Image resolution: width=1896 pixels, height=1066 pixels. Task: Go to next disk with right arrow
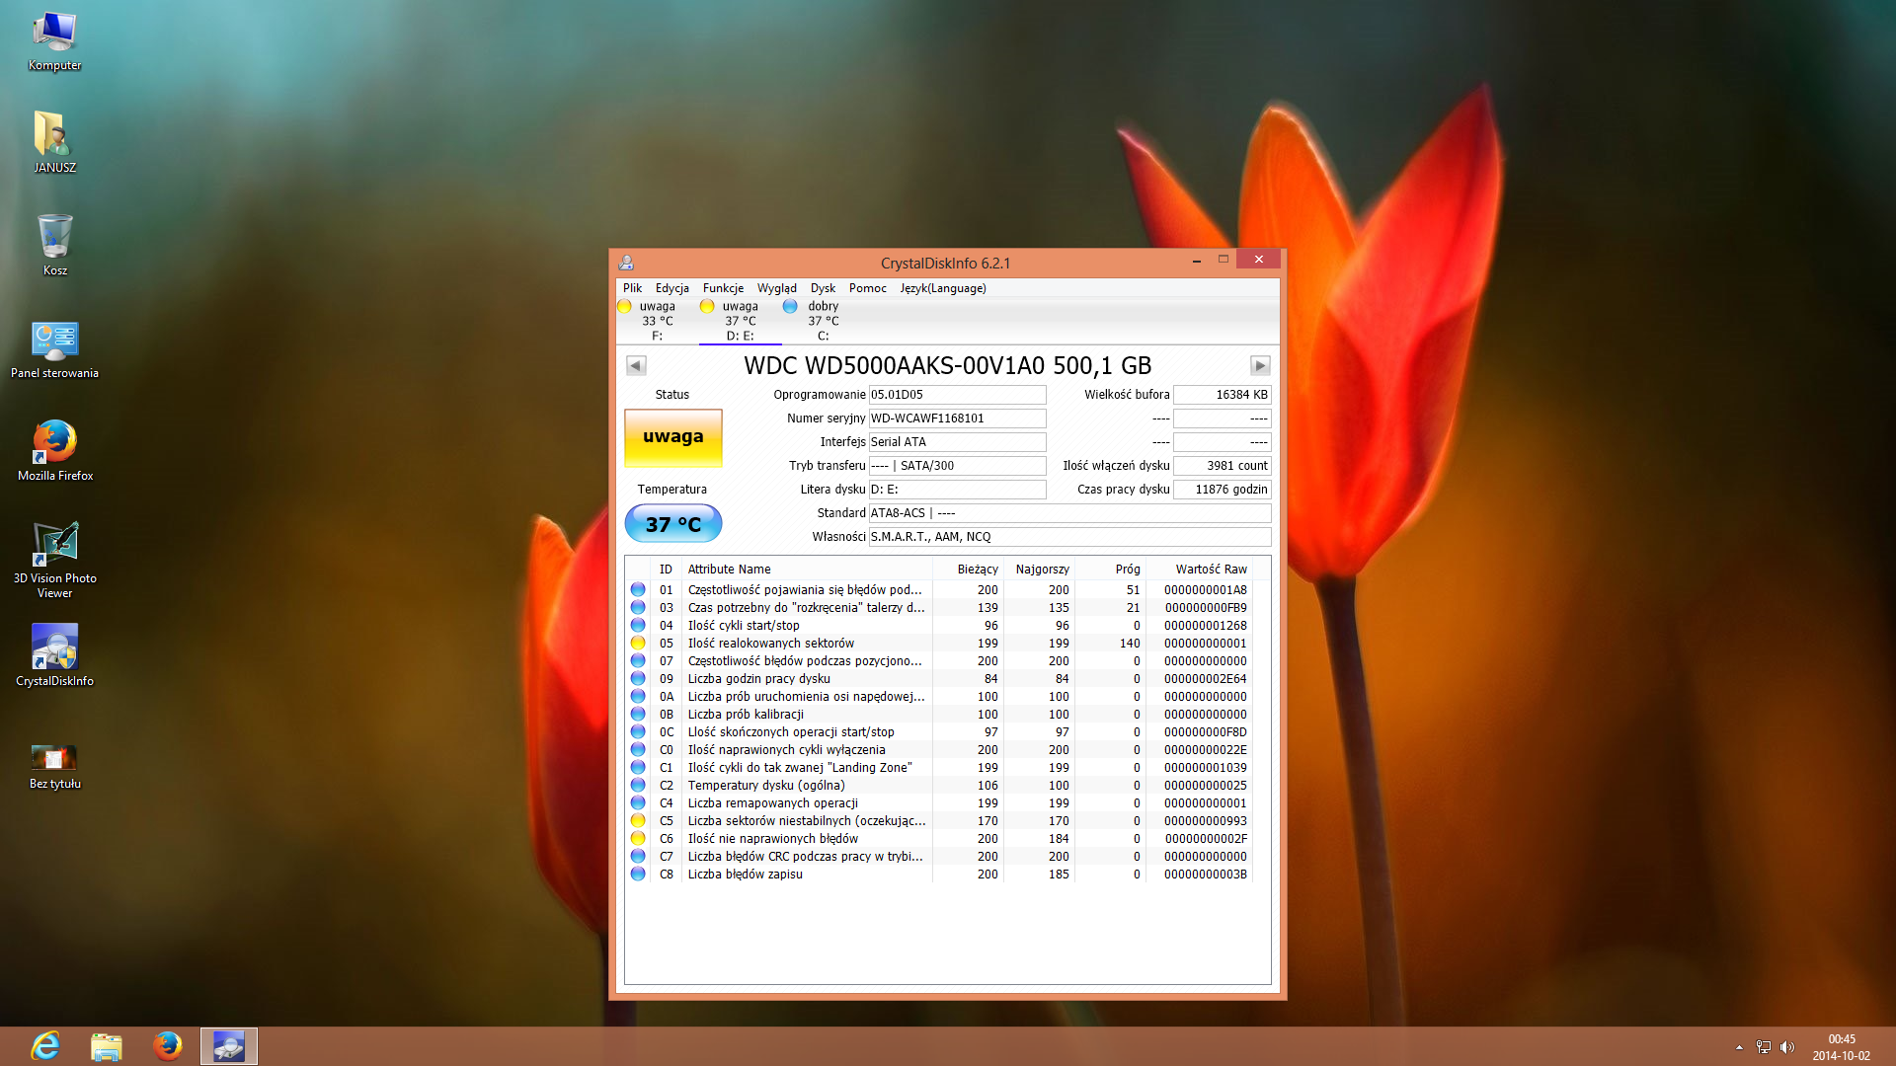tap(1260, 366)
